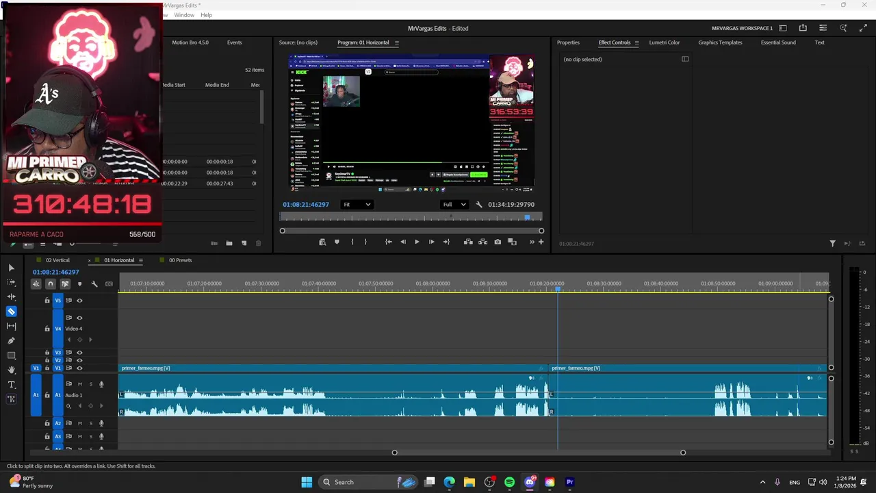Toggle Snap in Timeline magnet button
Viewport: 876px width, 493px height.
pos(51,283)
